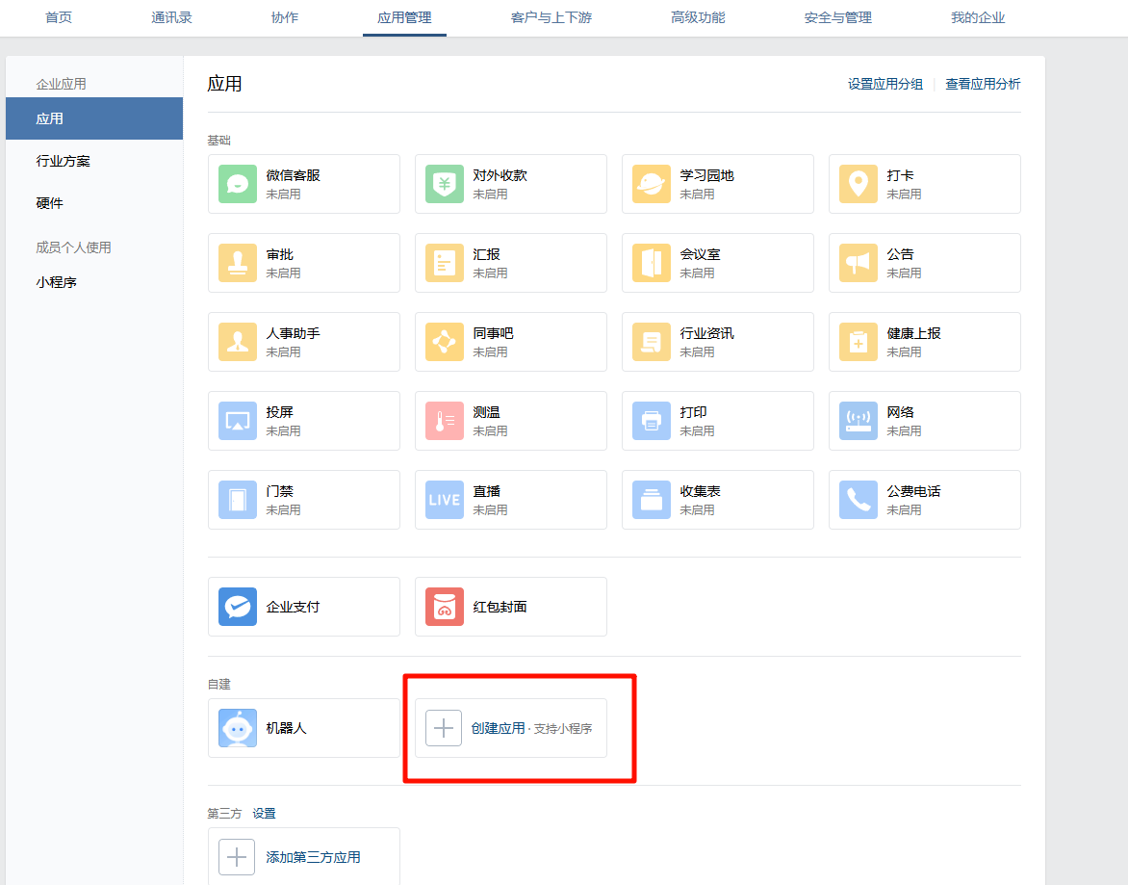The width and height of the screenshot is (1128, 885).
Task: Click the 机器人 robot icon
Action: [237, 728]
